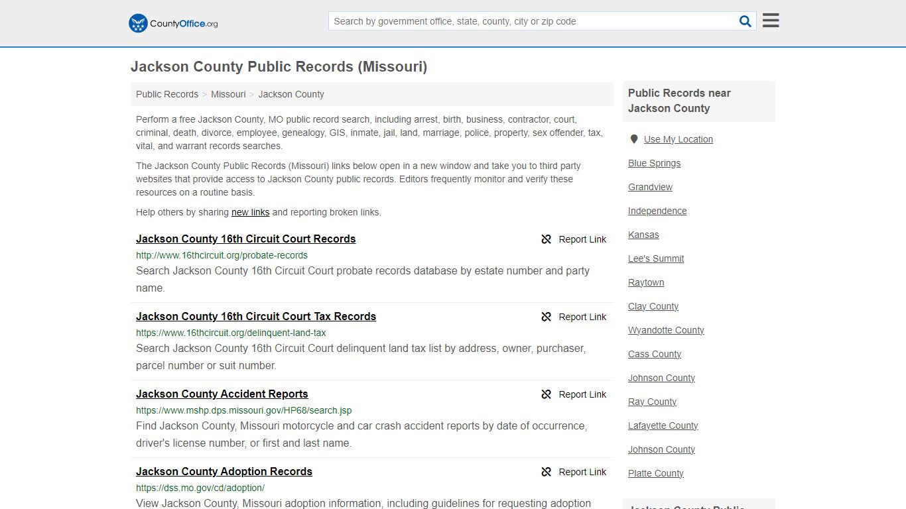906x509 pixels.
Task: Select Lafayette County in sidebar
Action: [x=663, y=425]
